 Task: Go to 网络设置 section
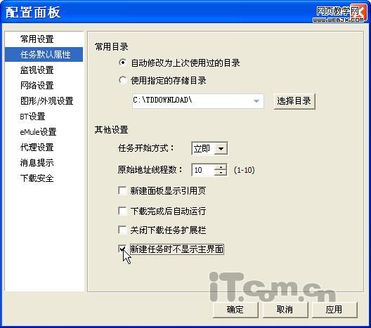tap(37, 86)
